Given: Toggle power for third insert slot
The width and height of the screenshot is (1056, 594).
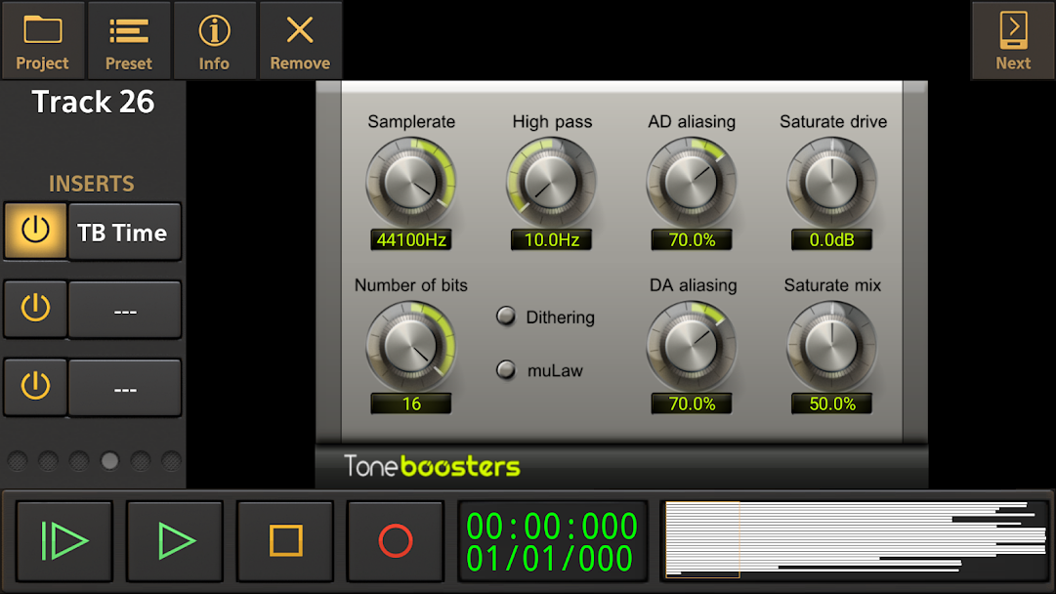Looking at the screenshot, I should [x=36, y=387].
